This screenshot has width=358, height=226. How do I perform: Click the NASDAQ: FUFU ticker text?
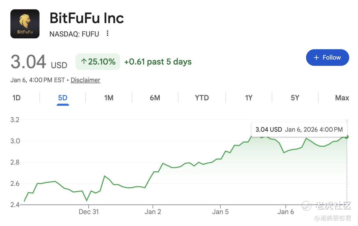(x=74, y=34)
